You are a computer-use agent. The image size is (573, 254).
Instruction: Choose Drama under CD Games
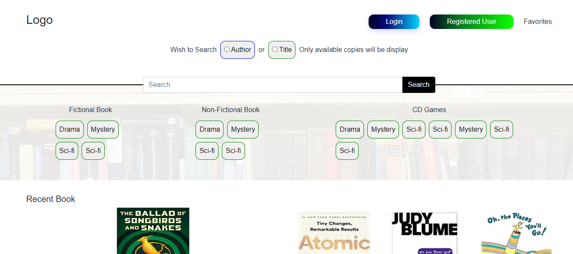(x=350, y=130)
